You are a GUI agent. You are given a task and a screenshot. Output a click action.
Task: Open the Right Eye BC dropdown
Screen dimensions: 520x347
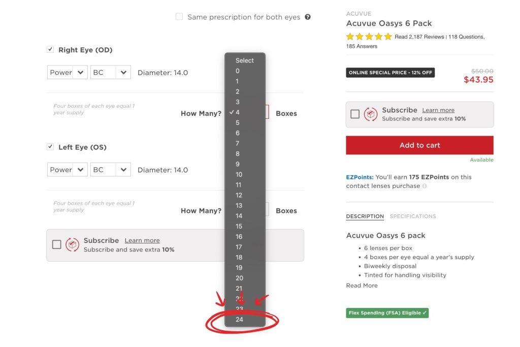111,73
